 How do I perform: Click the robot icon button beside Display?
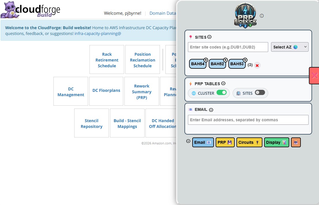(296, 142)
